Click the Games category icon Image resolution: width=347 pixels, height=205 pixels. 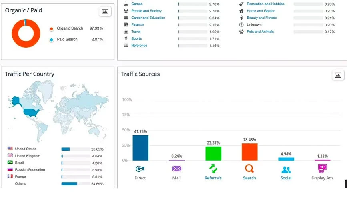click(x=126, y=4)
